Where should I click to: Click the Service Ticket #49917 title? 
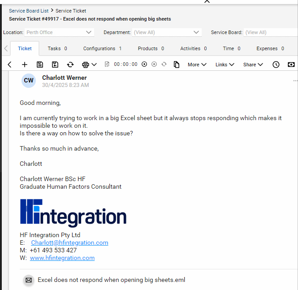point(90,19)
